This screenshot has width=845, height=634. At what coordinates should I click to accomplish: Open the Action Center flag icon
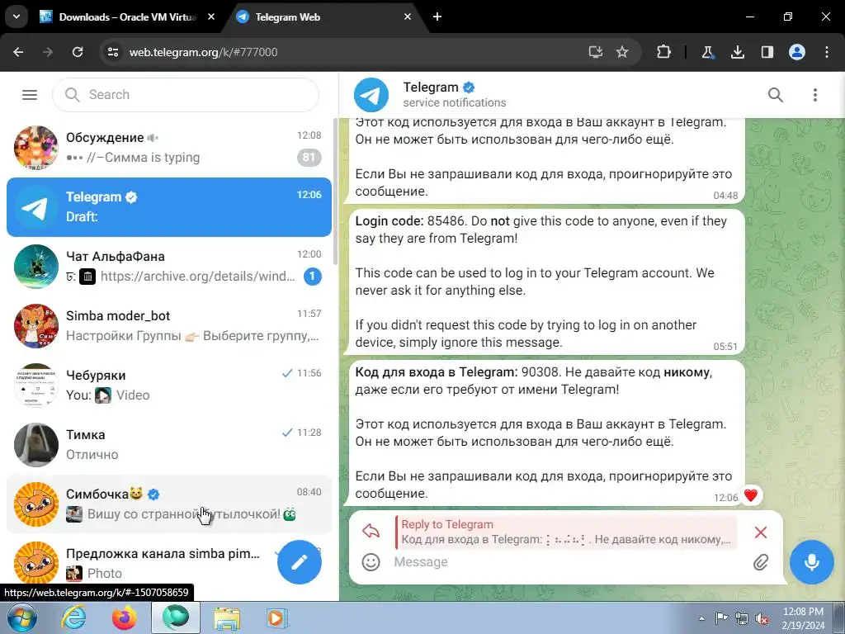coord(721,618)
